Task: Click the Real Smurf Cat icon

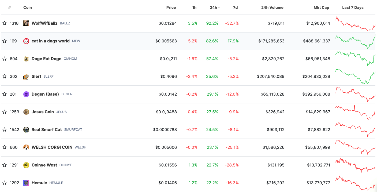Action: 26,130
